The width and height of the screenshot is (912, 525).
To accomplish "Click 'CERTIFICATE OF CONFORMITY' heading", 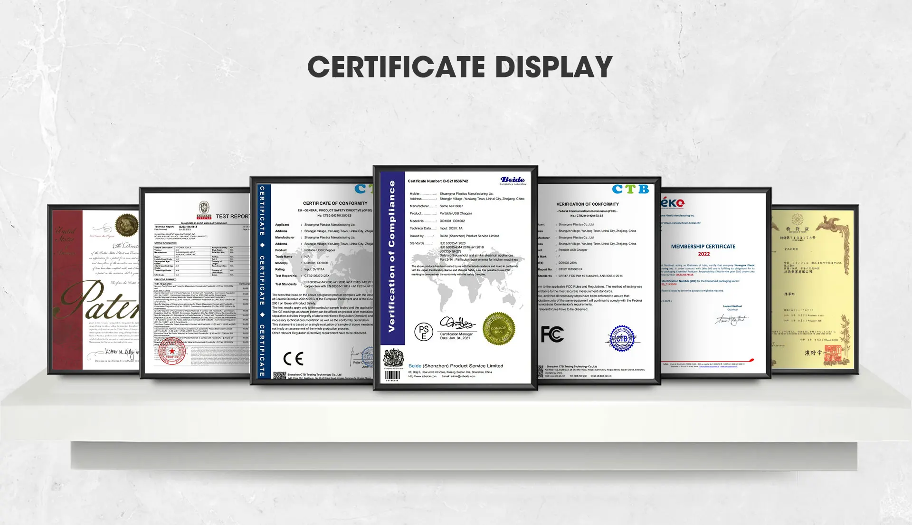I will click(x=335, y=203).
